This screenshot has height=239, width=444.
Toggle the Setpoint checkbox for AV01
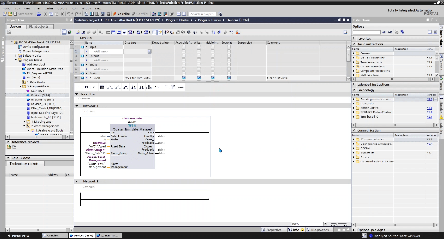tap(229, 78)
